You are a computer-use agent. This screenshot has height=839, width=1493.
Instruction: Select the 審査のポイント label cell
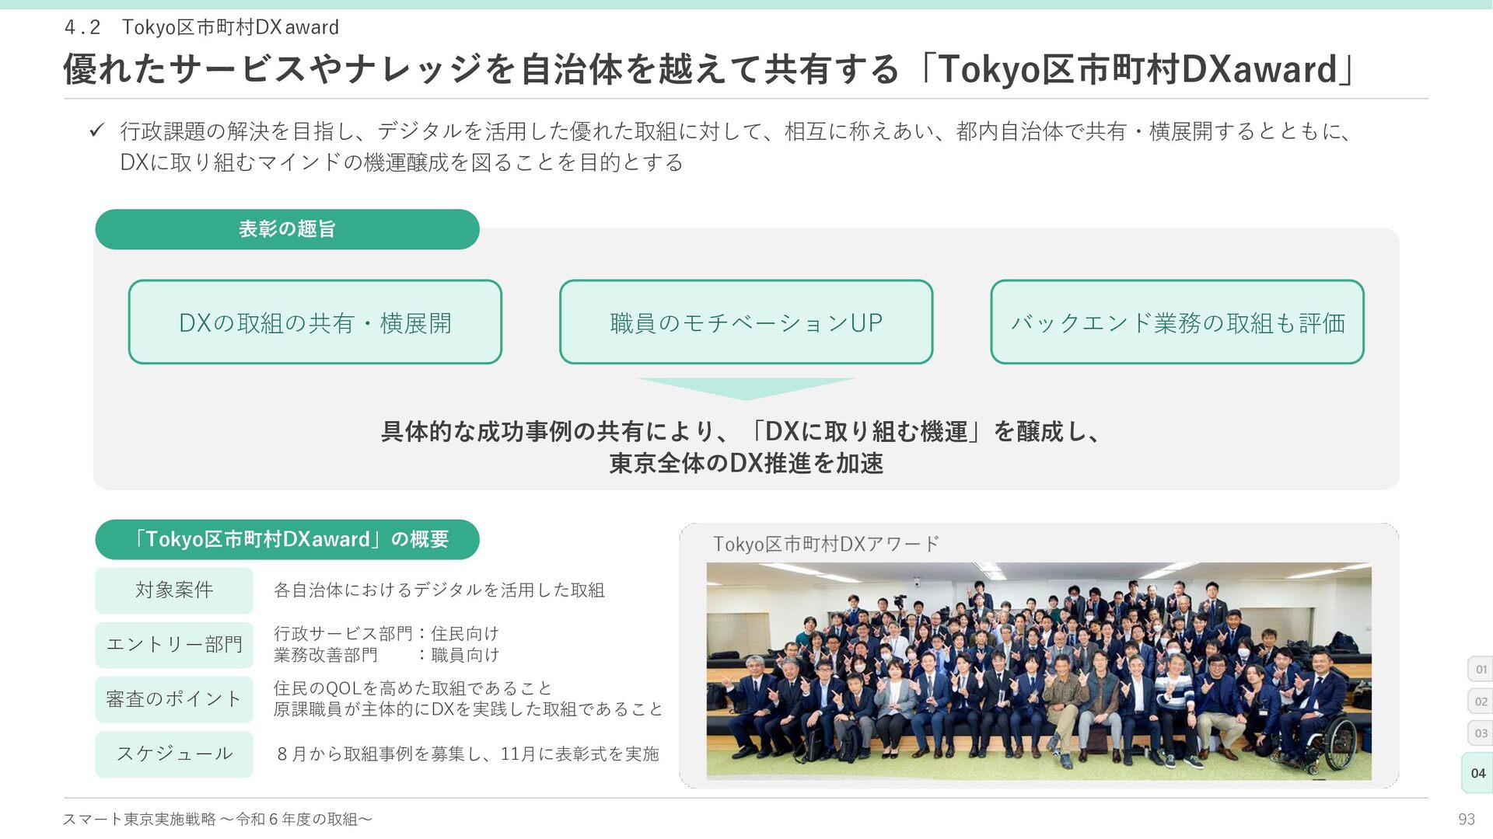coord(174,699)
